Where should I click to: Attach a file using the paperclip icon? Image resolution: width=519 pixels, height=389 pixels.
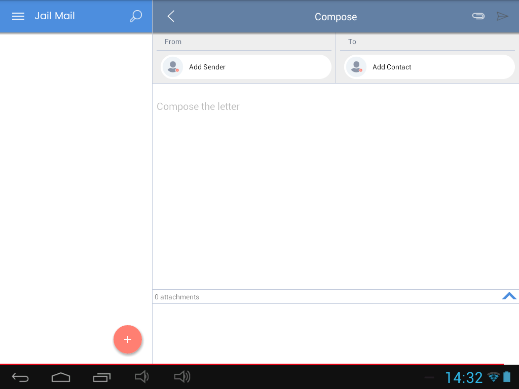478,16
